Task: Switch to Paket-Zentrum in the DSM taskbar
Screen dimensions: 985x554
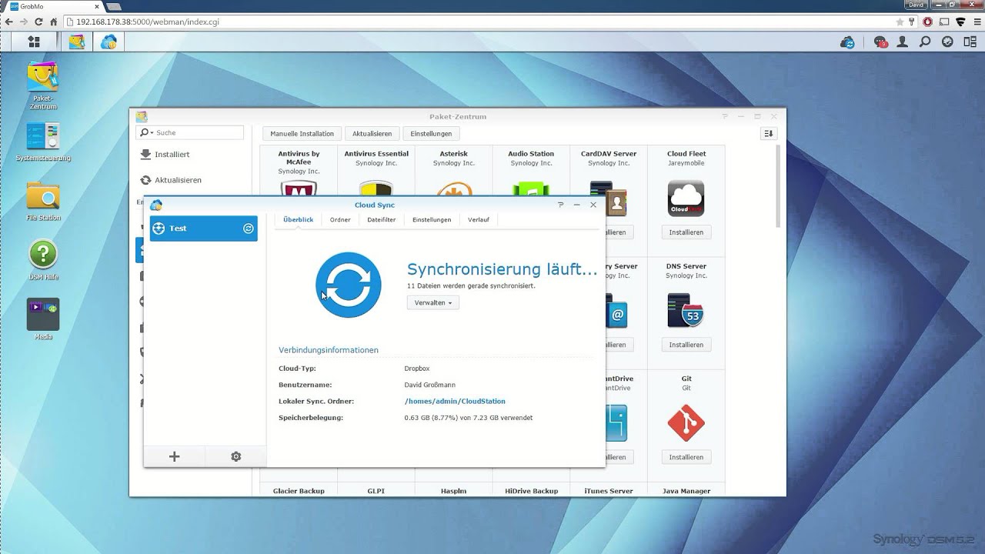Action: pos(76,42)
